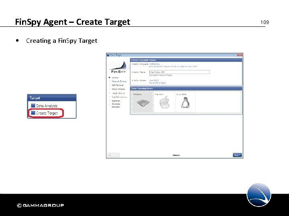289x216 pixels.
Task: Click the Create Target title bar icon
Action: (x=108, y=55)
